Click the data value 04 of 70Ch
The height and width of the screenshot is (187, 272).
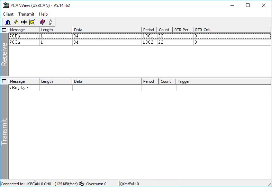pyautogui.click(x=76, y=42)
